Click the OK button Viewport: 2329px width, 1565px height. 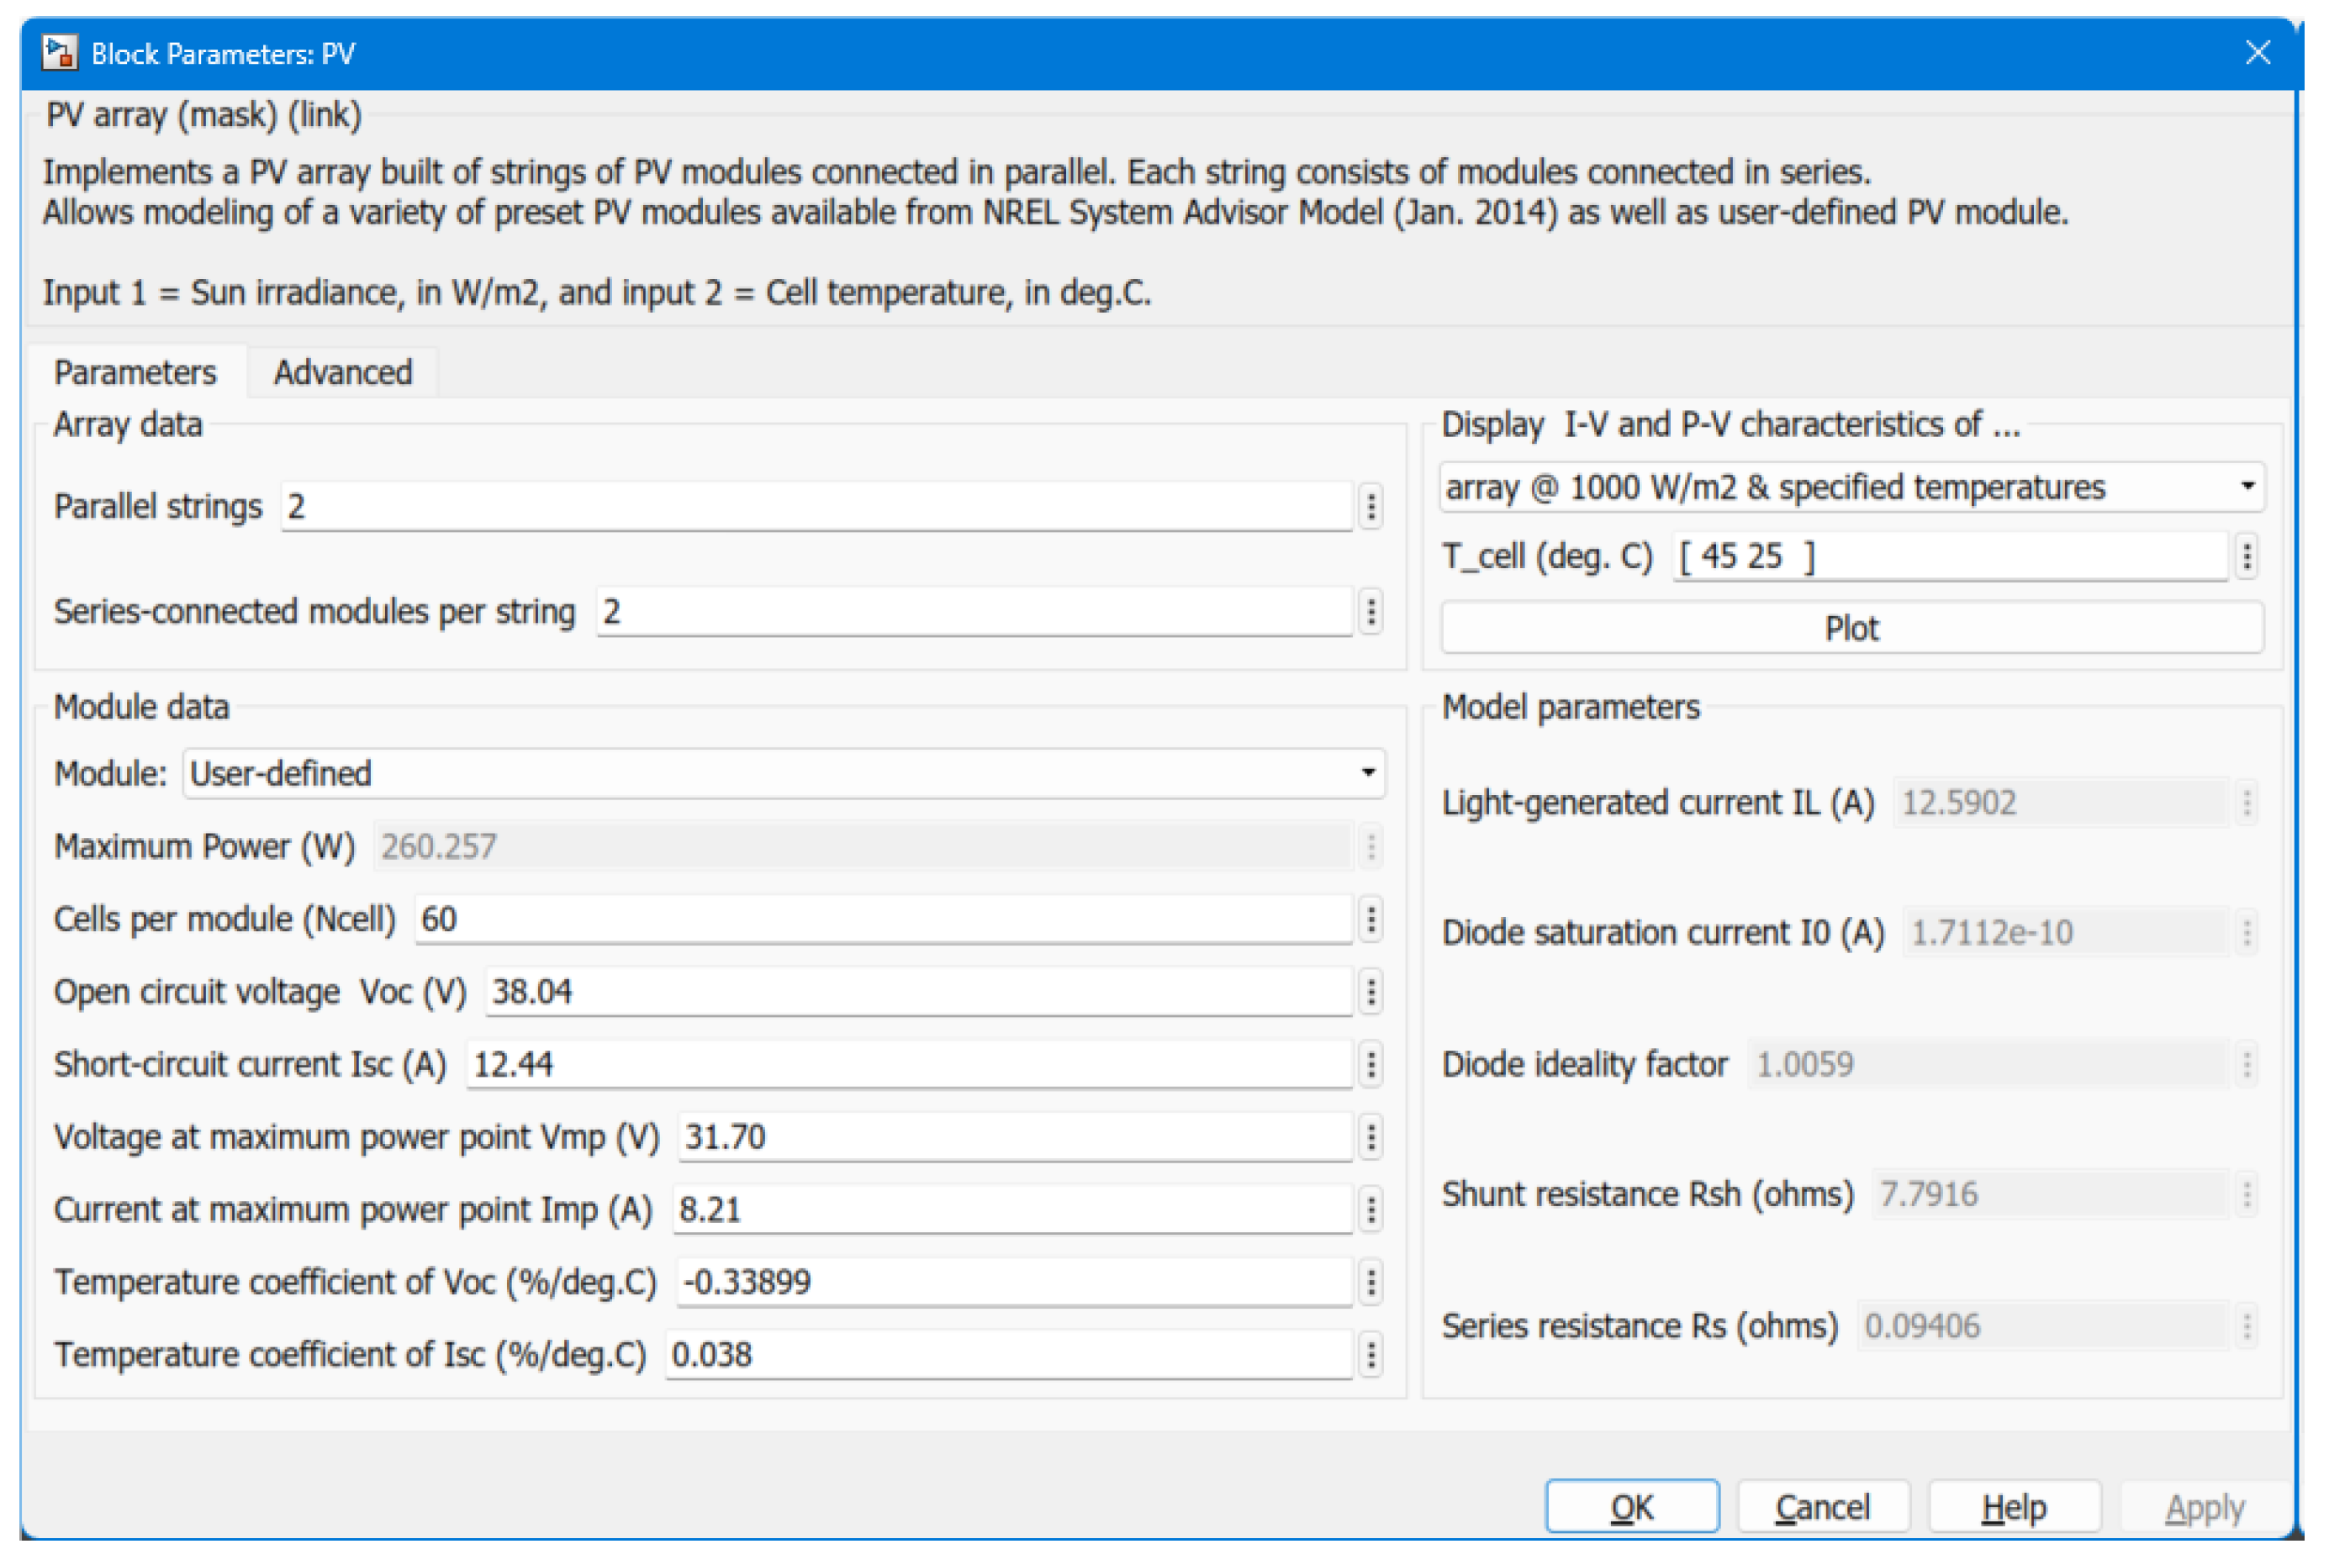coord(1631,1507)
